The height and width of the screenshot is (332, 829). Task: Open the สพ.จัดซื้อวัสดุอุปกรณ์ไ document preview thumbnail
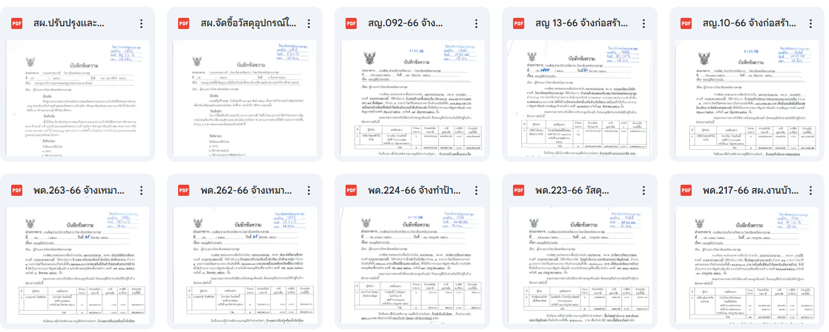click(x=245, y=98)
